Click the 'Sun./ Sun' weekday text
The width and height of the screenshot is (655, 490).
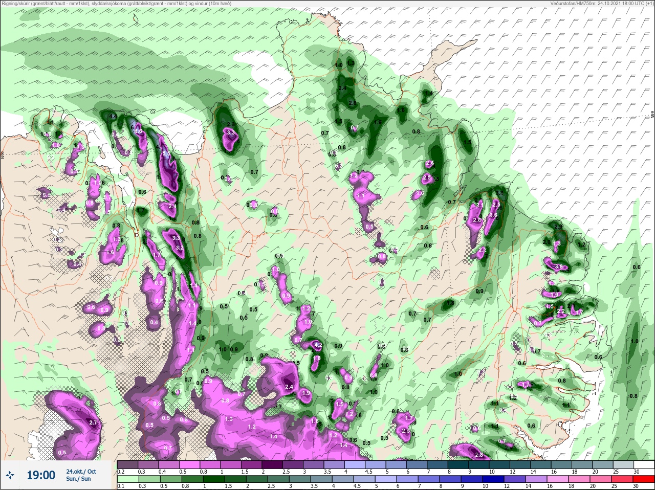tap(78, 479)
